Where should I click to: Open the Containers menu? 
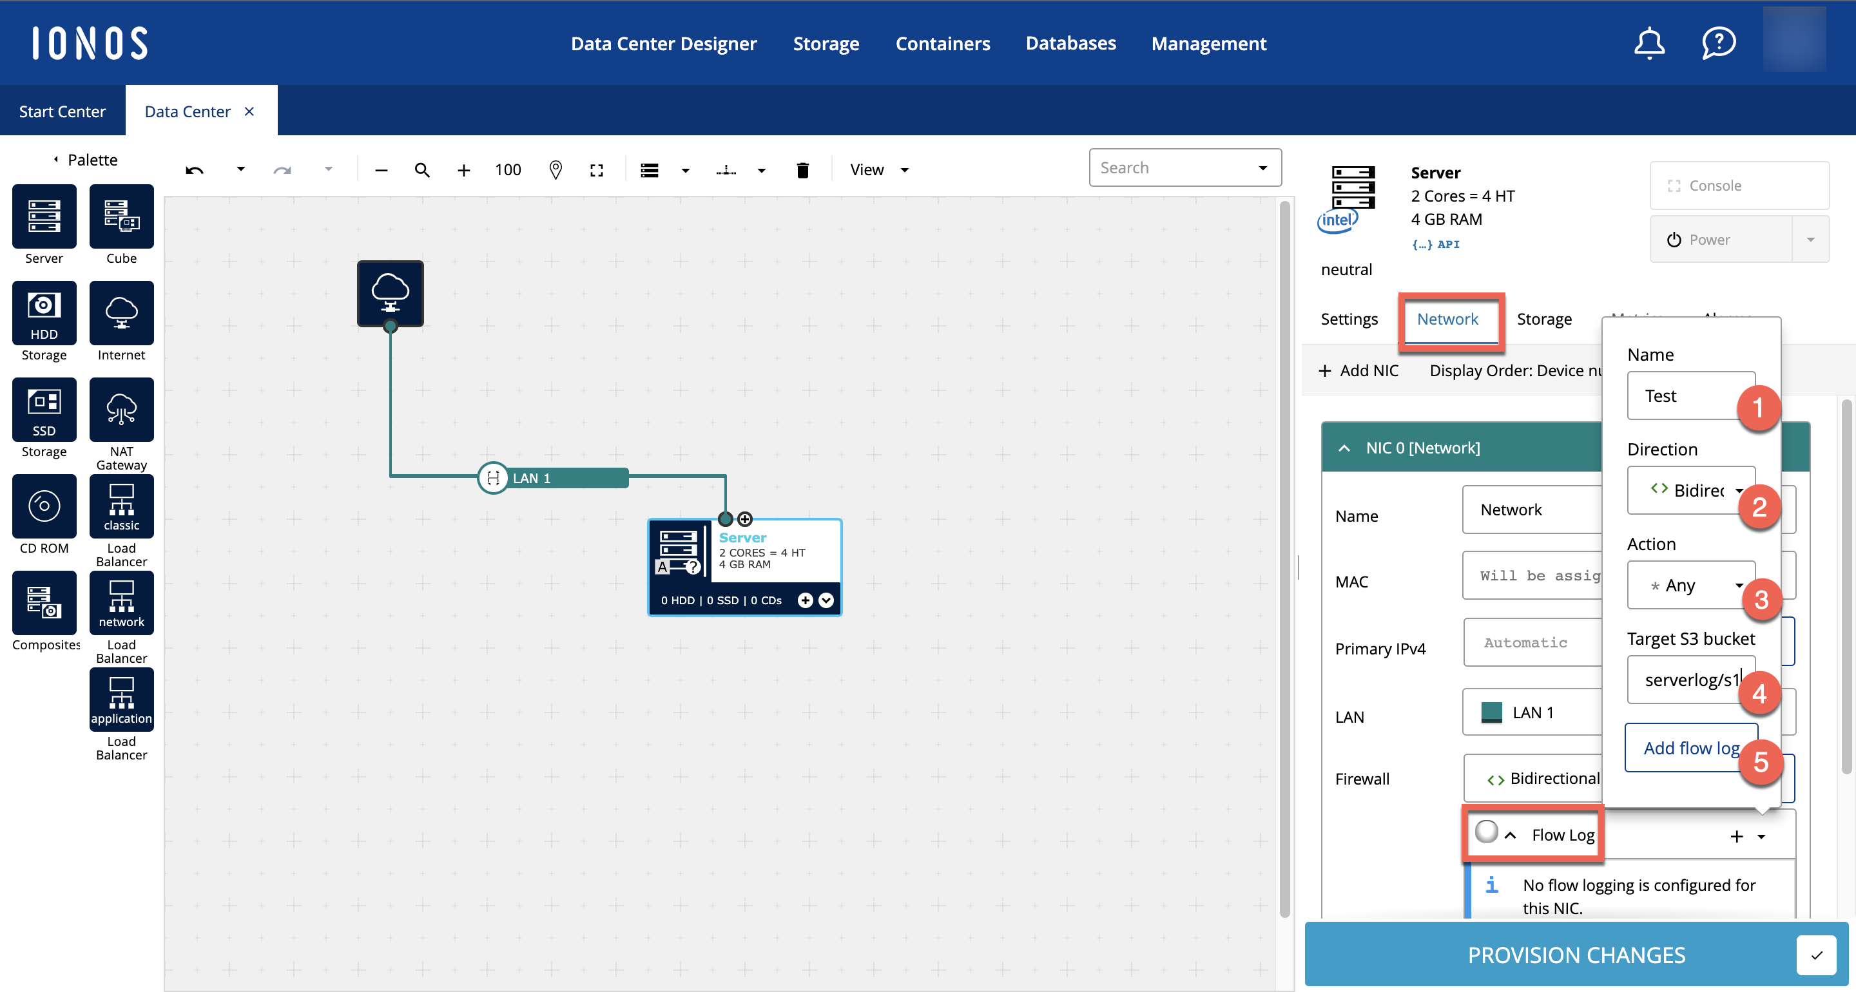(x=942, y=43)
